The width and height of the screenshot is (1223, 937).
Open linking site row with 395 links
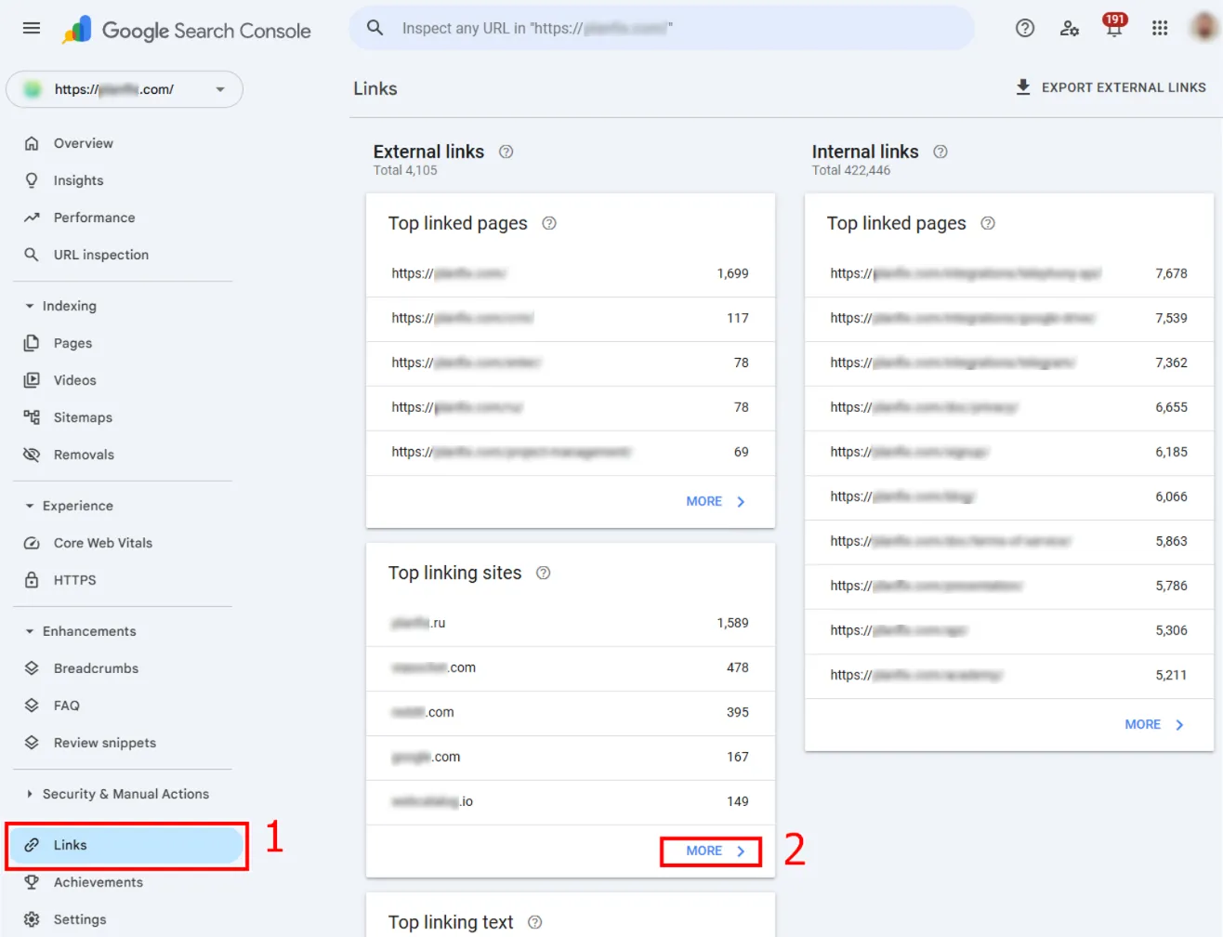click(571, 712)
